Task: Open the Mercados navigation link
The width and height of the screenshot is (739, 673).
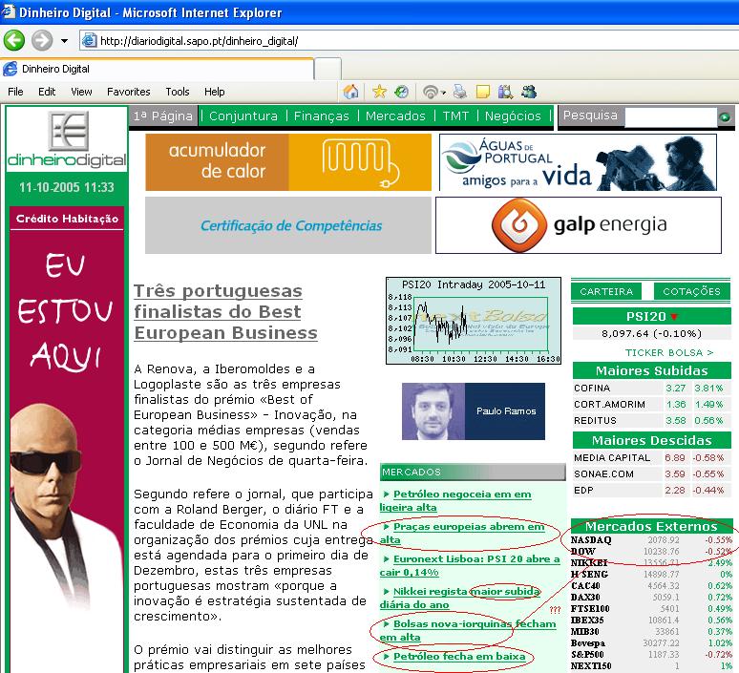Action: [x=395, y=116]
